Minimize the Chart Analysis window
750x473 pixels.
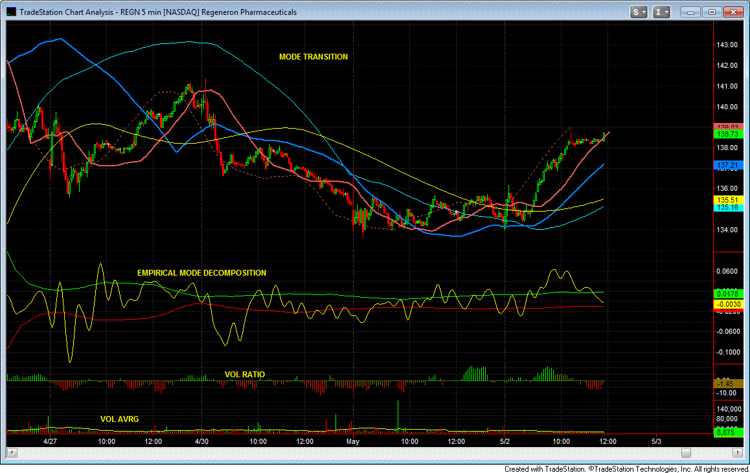[690, 12]
